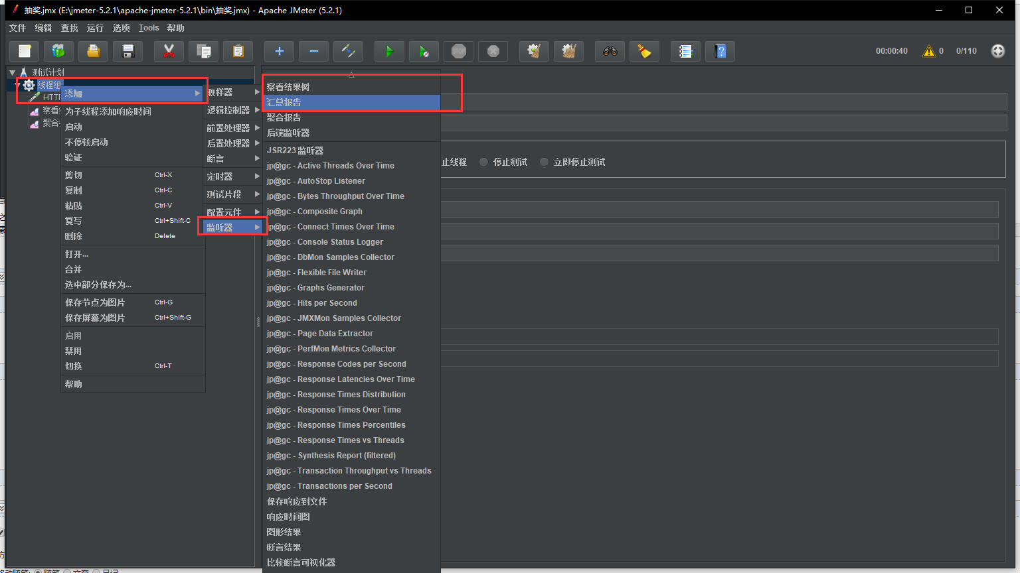
Task: Open the Templates toolbar icon
Action: pyautogui.click(x=58, y=51)
